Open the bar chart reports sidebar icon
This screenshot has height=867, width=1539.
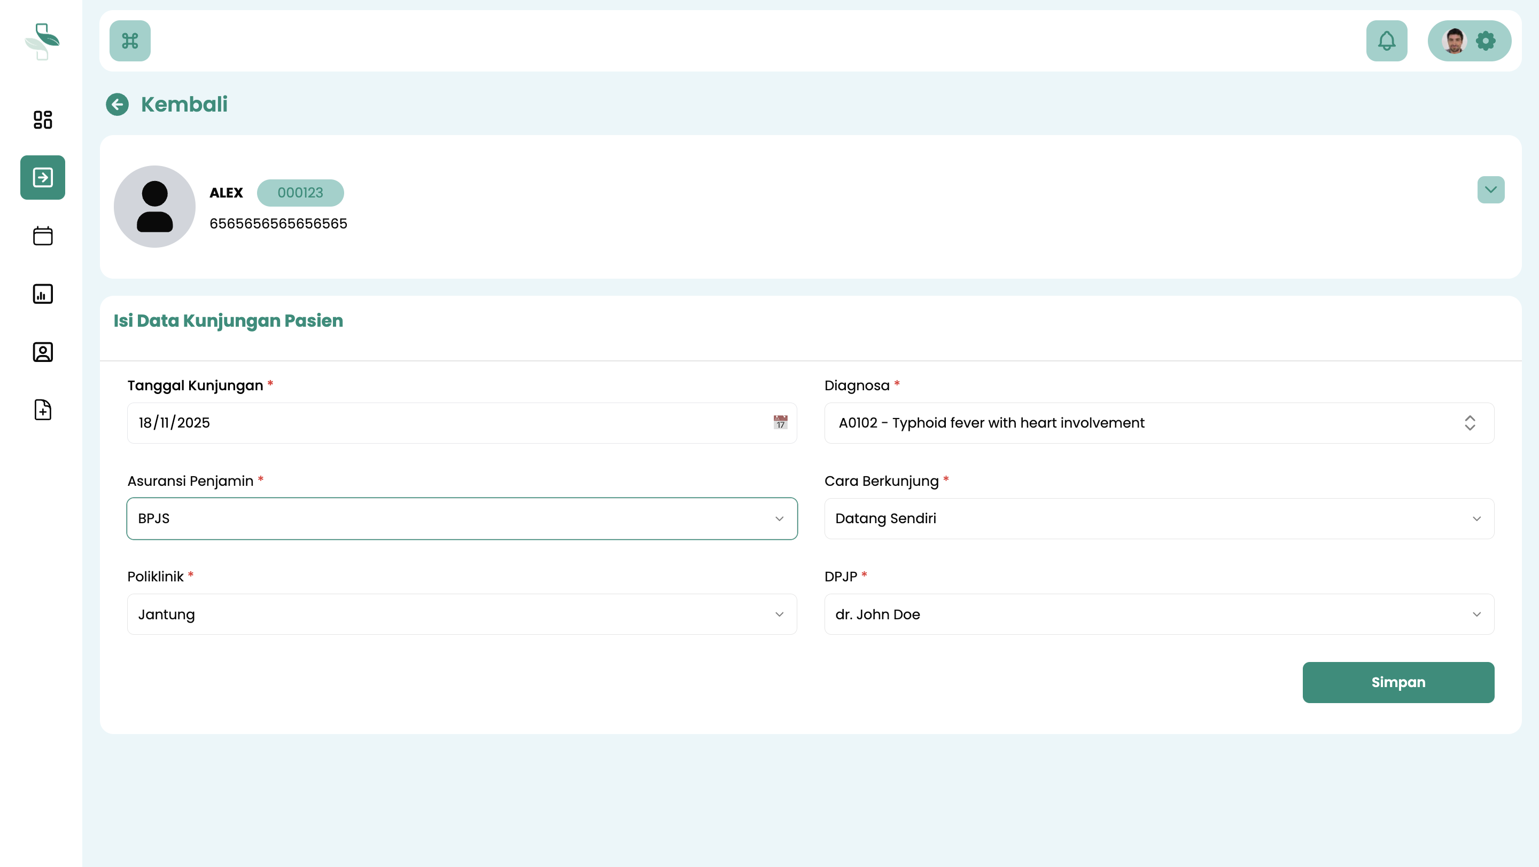(x=42, y=294)
